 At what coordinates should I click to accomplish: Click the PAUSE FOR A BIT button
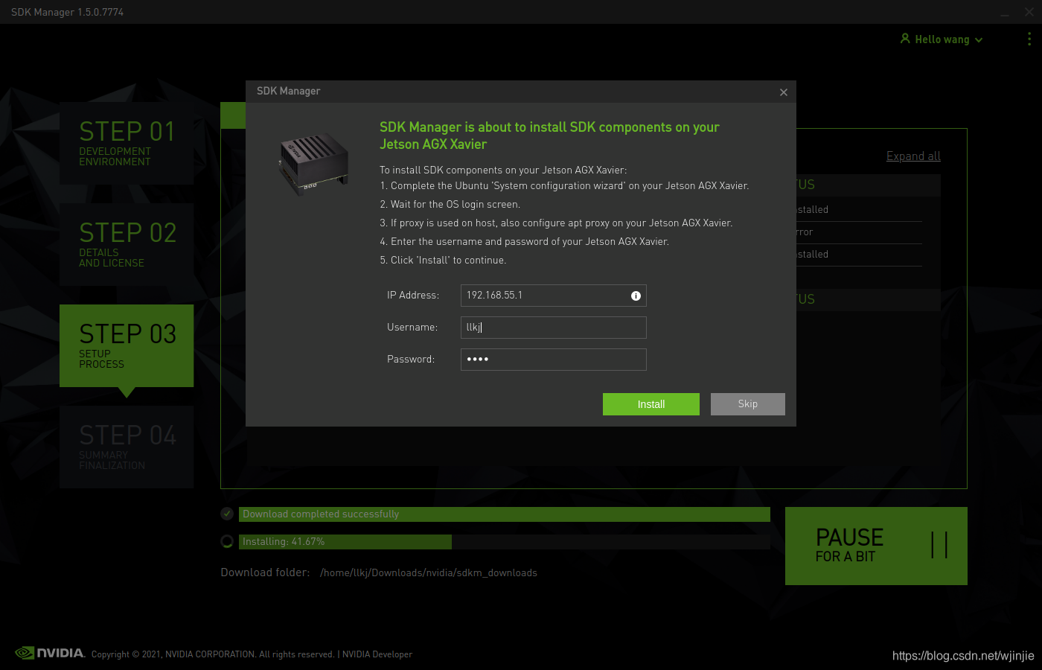pos(876,546)
